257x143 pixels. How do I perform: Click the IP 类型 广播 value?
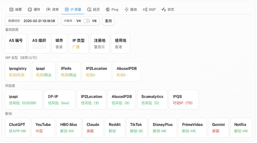coord(76,47)
